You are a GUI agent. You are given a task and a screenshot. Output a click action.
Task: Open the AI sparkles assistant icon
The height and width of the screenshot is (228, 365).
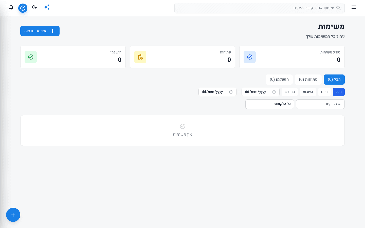(x=47, y=7)
